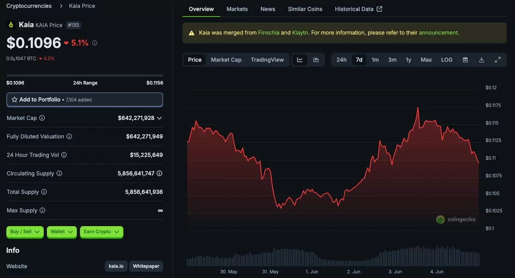Open the Whitepaper link
The height and width of the screenshot is (278, 515).
(x=146, y=266)
